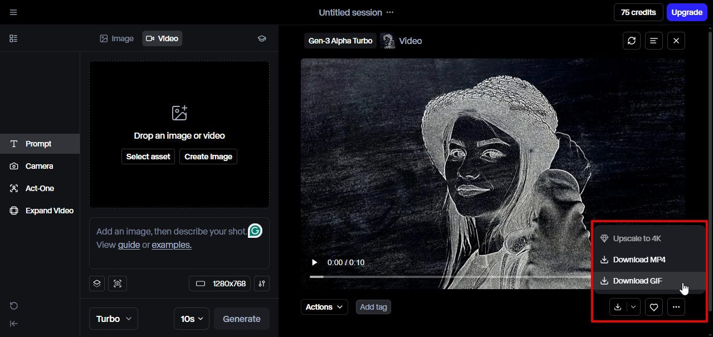
Task: Click the layers stack icon below prompt
Action: click(x=97, y=284)
